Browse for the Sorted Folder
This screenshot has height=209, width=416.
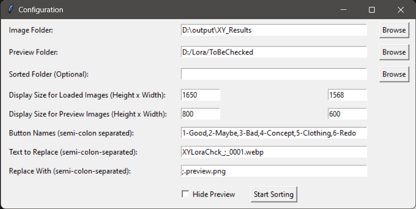[394, 74]
